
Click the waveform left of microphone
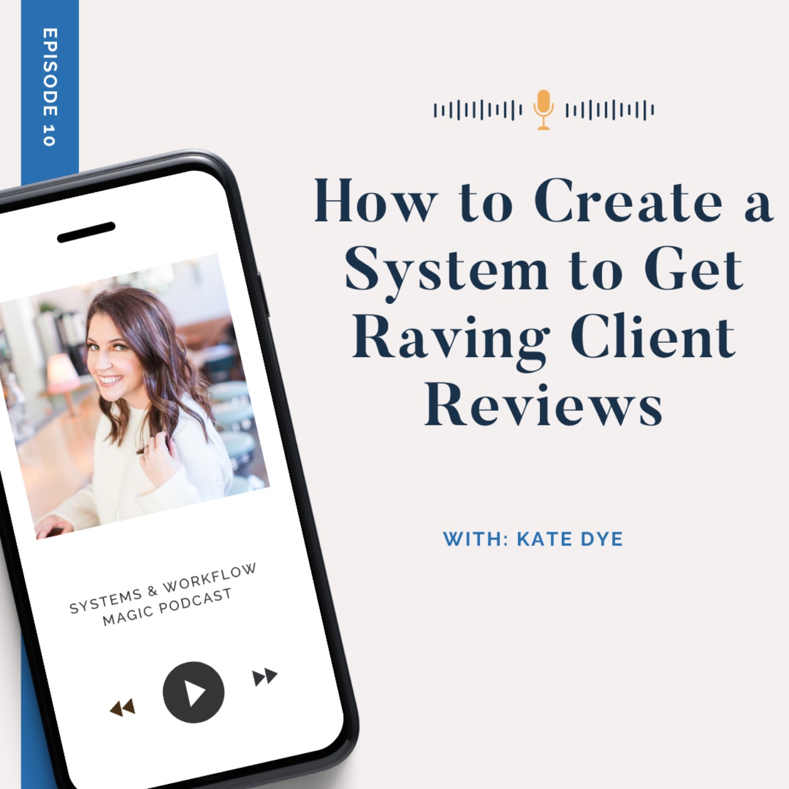point(478,110)
